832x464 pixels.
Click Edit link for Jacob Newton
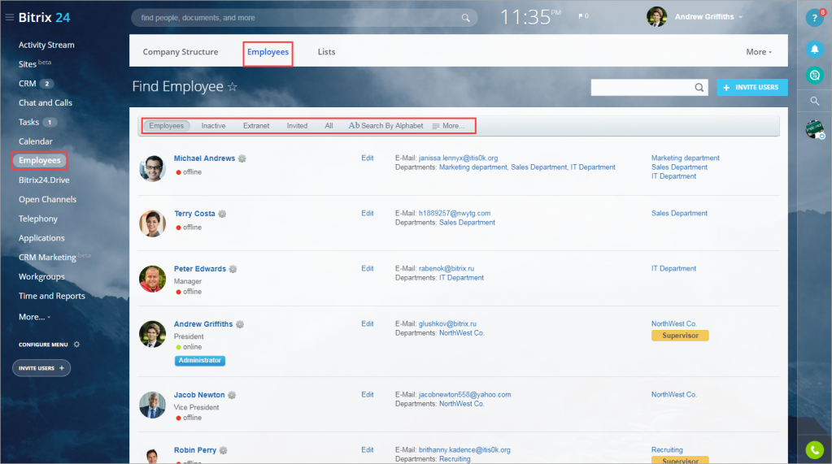367,395
